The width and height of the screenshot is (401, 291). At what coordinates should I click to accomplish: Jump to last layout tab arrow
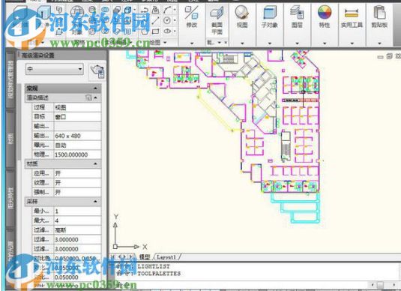(x=131, y=256)
